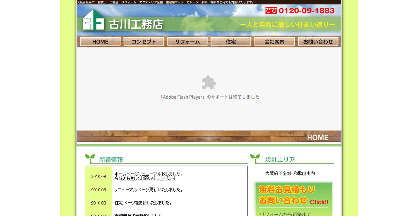Switch to the コンセプト tab
Viewport: 418px width, 216px height.
click(x=144, y=41)
